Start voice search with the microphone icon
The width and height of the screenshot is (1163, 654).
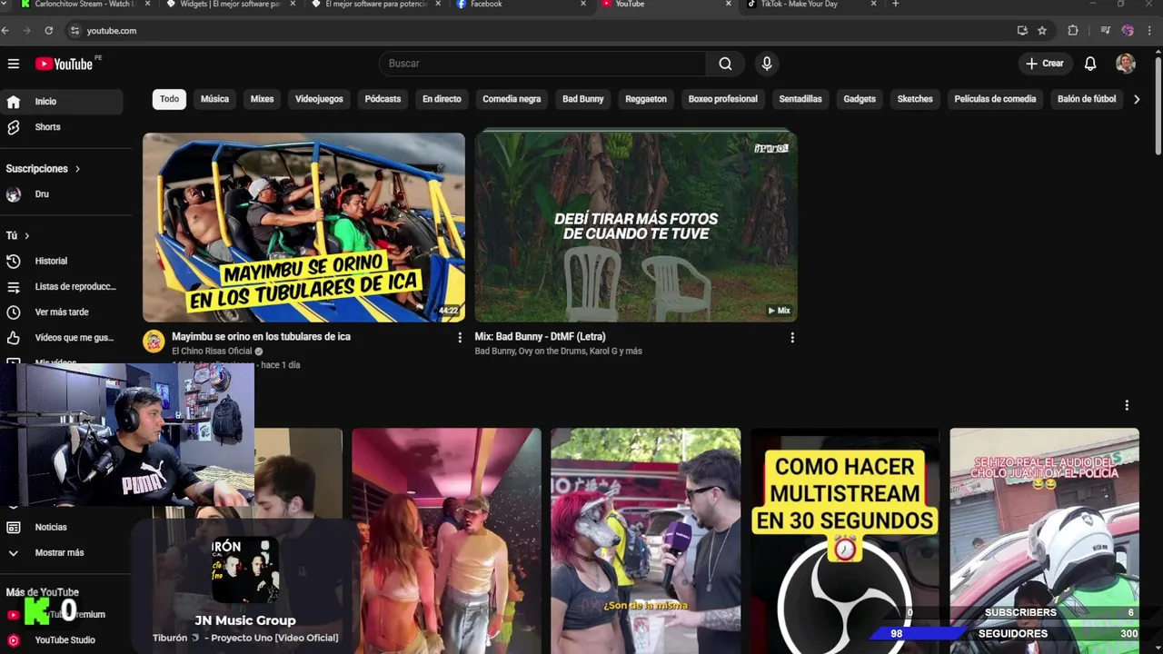[767, 64]
